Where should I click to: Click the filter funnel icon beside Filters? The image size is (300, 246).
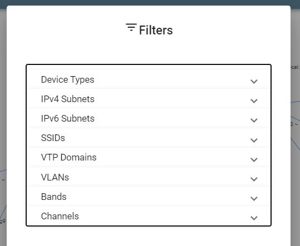(131, 27)
